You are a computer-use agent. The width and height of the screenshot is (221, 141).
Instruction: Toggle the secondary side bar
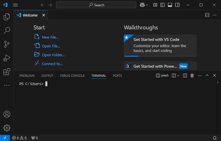click(177, 5)
